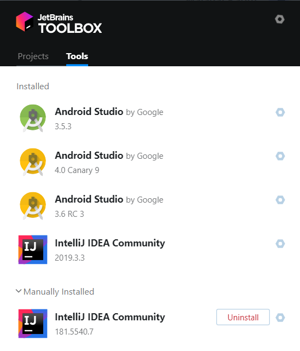Click the Android Studio 4.0 Canary 9 version text
The width and height of the screenshot is (300, 351).
pos(77,170)
